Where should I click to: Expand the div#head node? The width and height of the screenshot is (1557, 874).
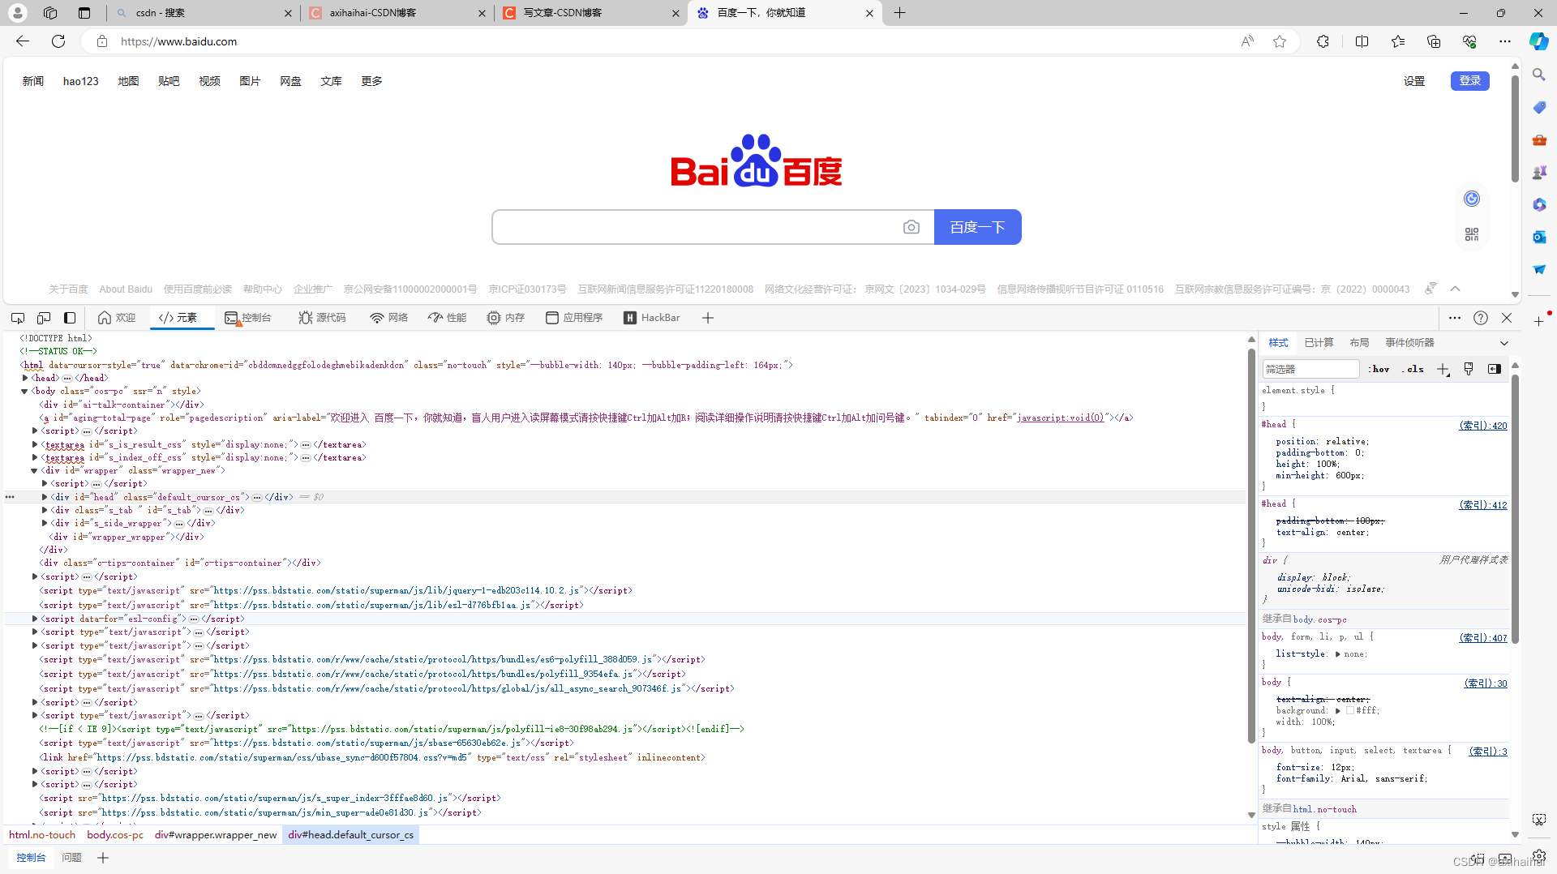coord(45,497)
